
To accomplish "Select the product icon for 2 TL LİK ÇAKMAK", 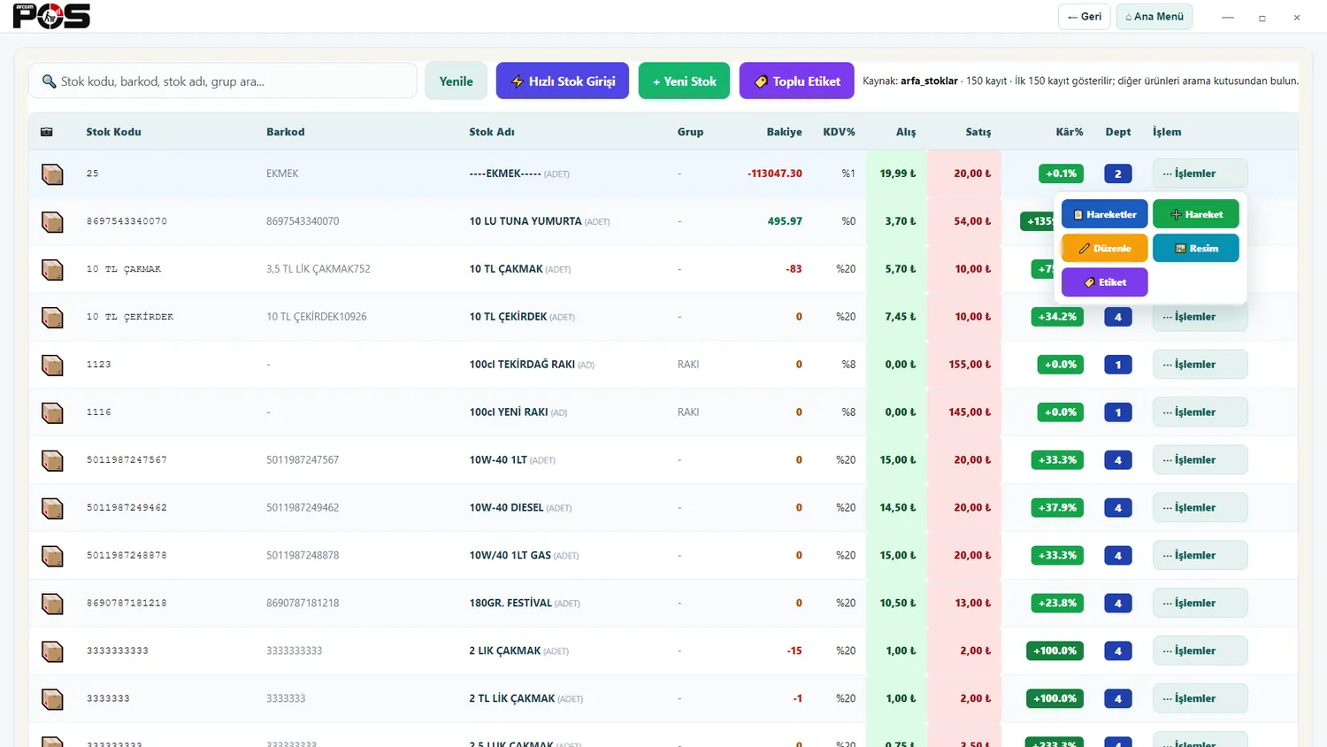I will [x=52, y=699].
